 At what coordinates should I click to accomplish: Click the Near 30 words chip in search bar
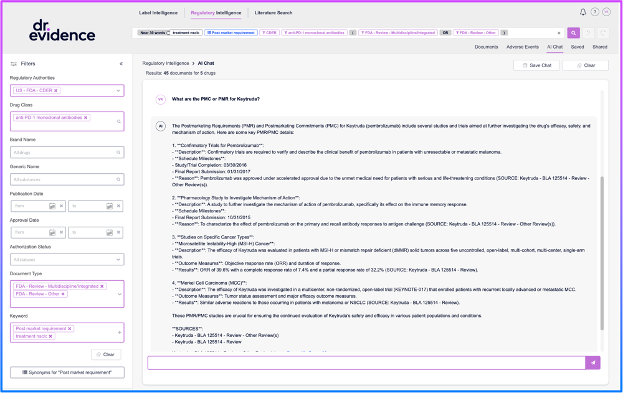coord(153,33)
